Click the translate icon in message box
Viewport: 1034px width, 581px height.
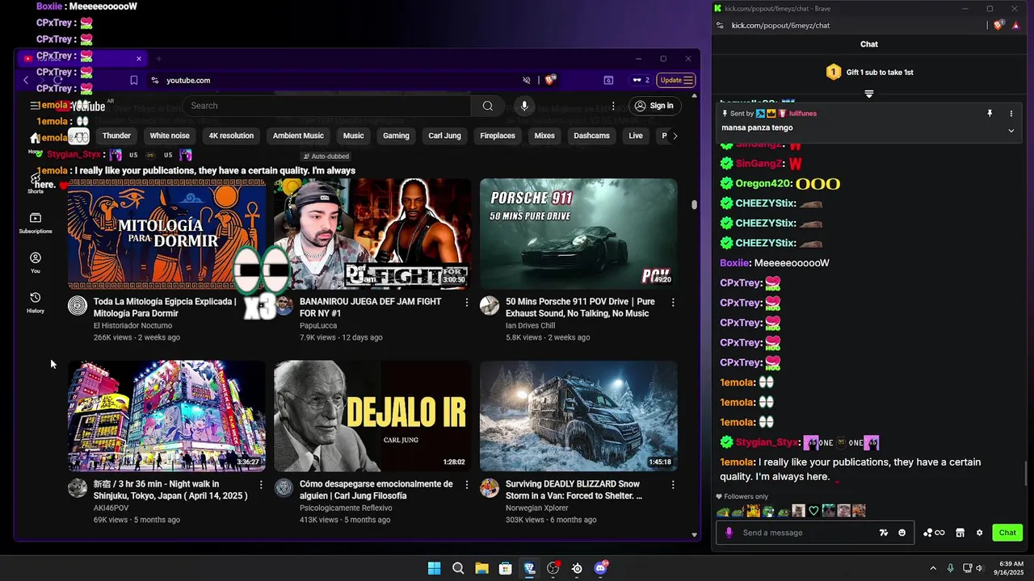pos(884,533)
